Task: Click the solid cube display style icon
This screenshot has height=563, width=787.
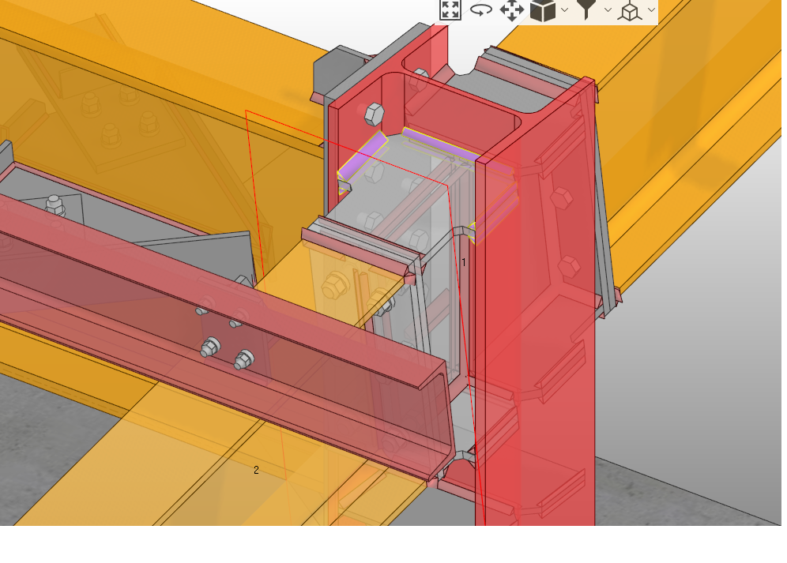Action: click(543, 11)
